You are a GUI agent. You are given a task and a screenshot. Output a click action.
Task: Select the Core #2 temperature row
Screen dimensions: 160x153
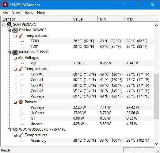tap(78, 85)
